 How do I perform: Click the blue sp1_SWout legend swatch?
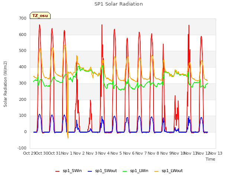click(90, 171)
